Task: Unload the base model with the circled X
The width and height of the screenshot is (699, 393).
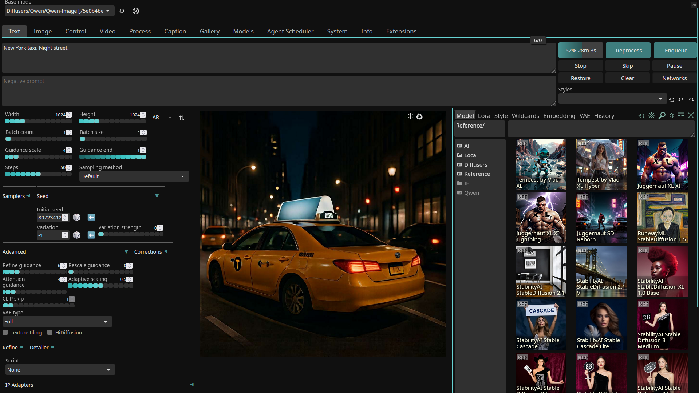Action: pos(135,11)
